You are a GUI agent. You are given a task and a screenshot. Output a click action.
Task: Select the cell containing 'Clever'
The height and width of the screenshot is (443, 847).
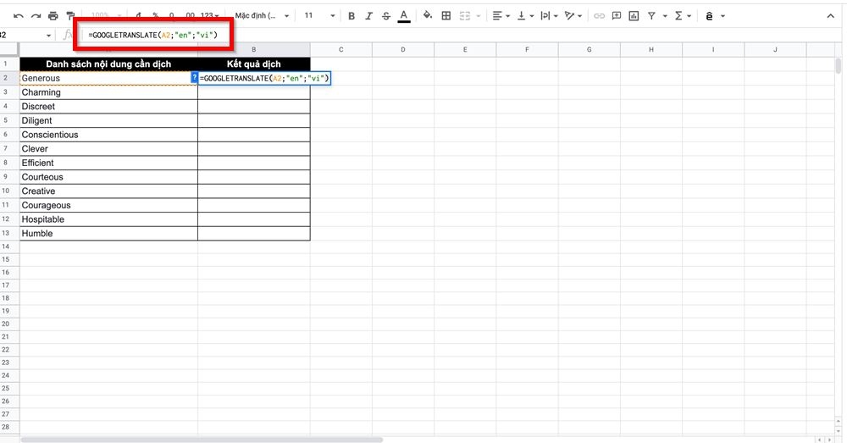point(108,148)
